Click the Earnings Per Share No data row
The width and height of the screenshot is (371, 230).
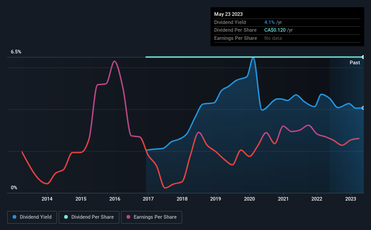click(x=287, y=38)
